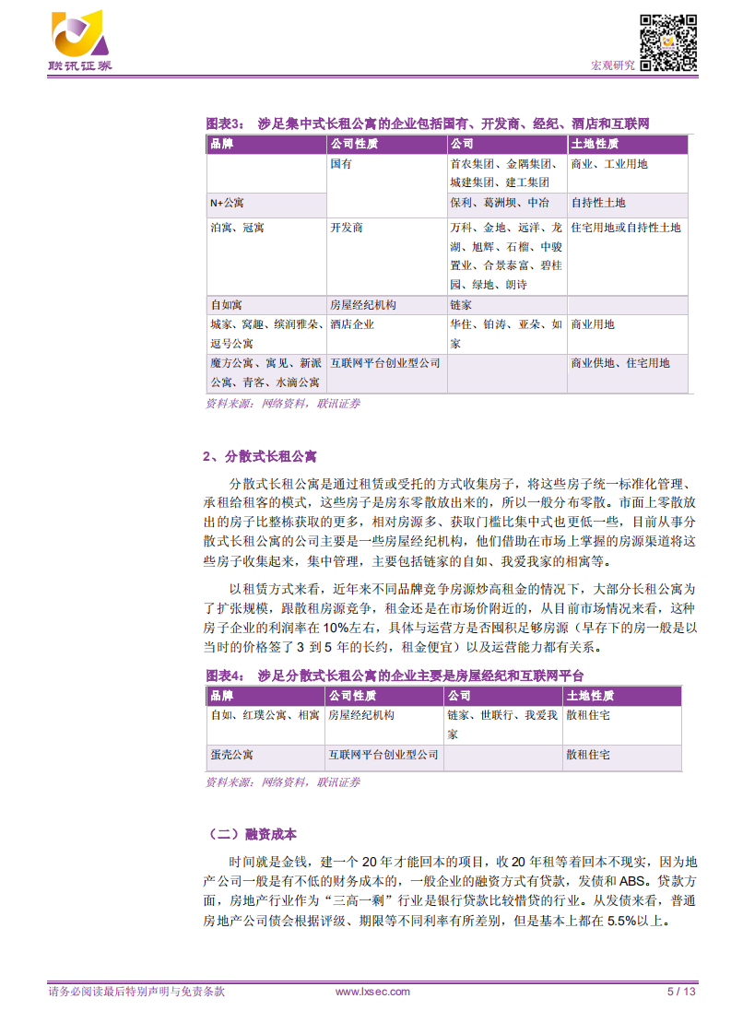The image size is (731, 1034).
Task: Click the QR code in the header
Action: click(x=668, y=42)
